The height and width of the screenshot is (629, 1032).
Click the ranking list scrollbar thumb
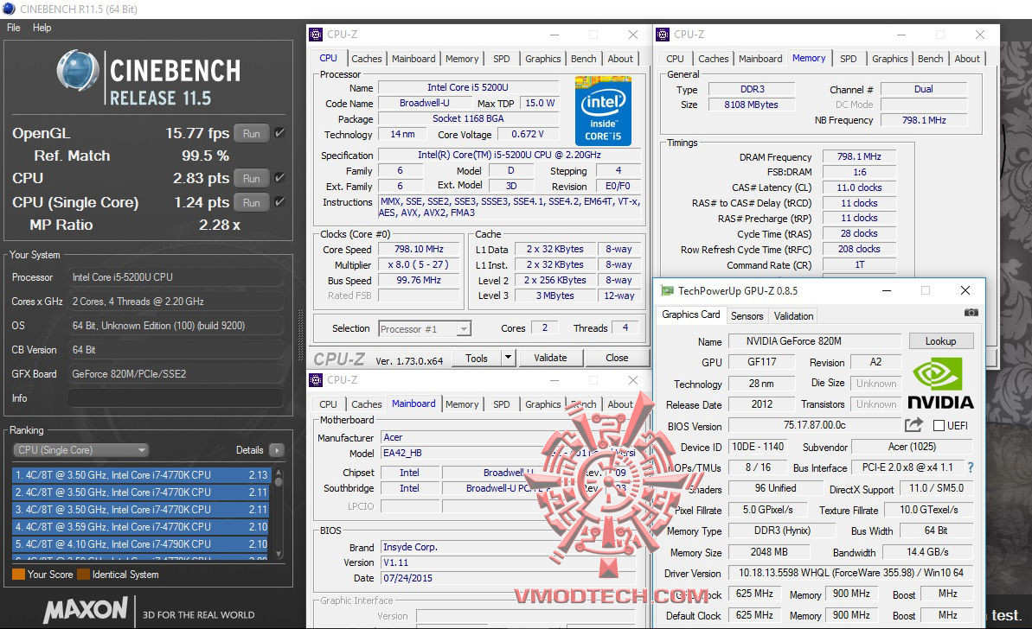(x=279, y=482)
